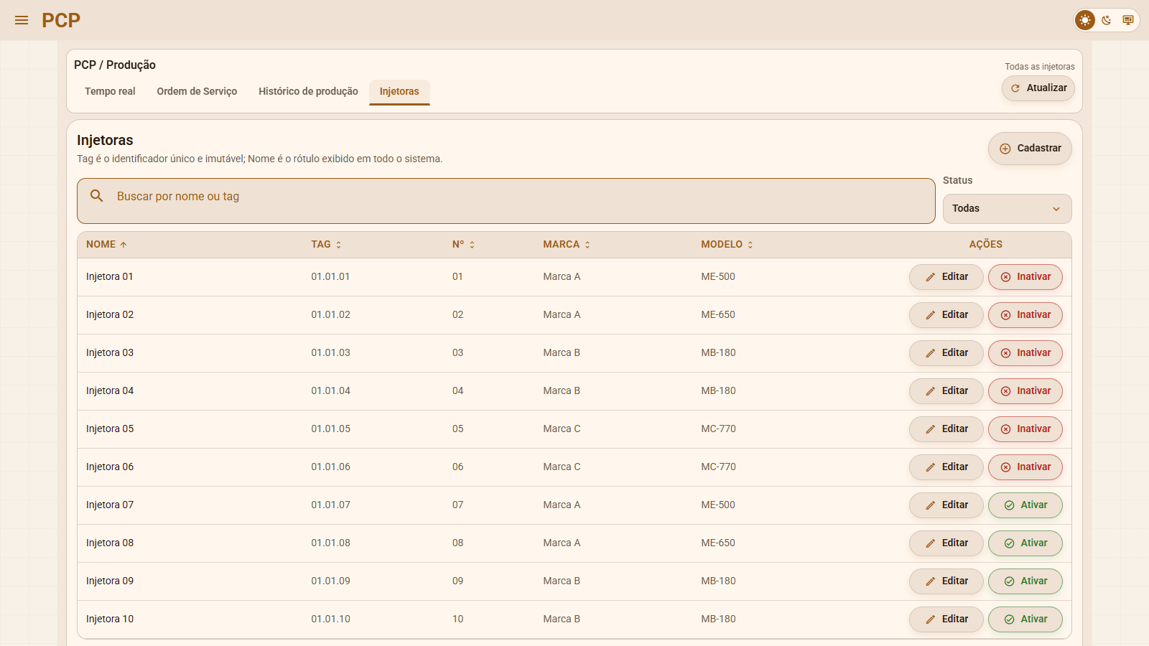Click the Inativar X icon for Injetora 02
This screenshot has height=646, width=1149.
(x=1005, y=315)
